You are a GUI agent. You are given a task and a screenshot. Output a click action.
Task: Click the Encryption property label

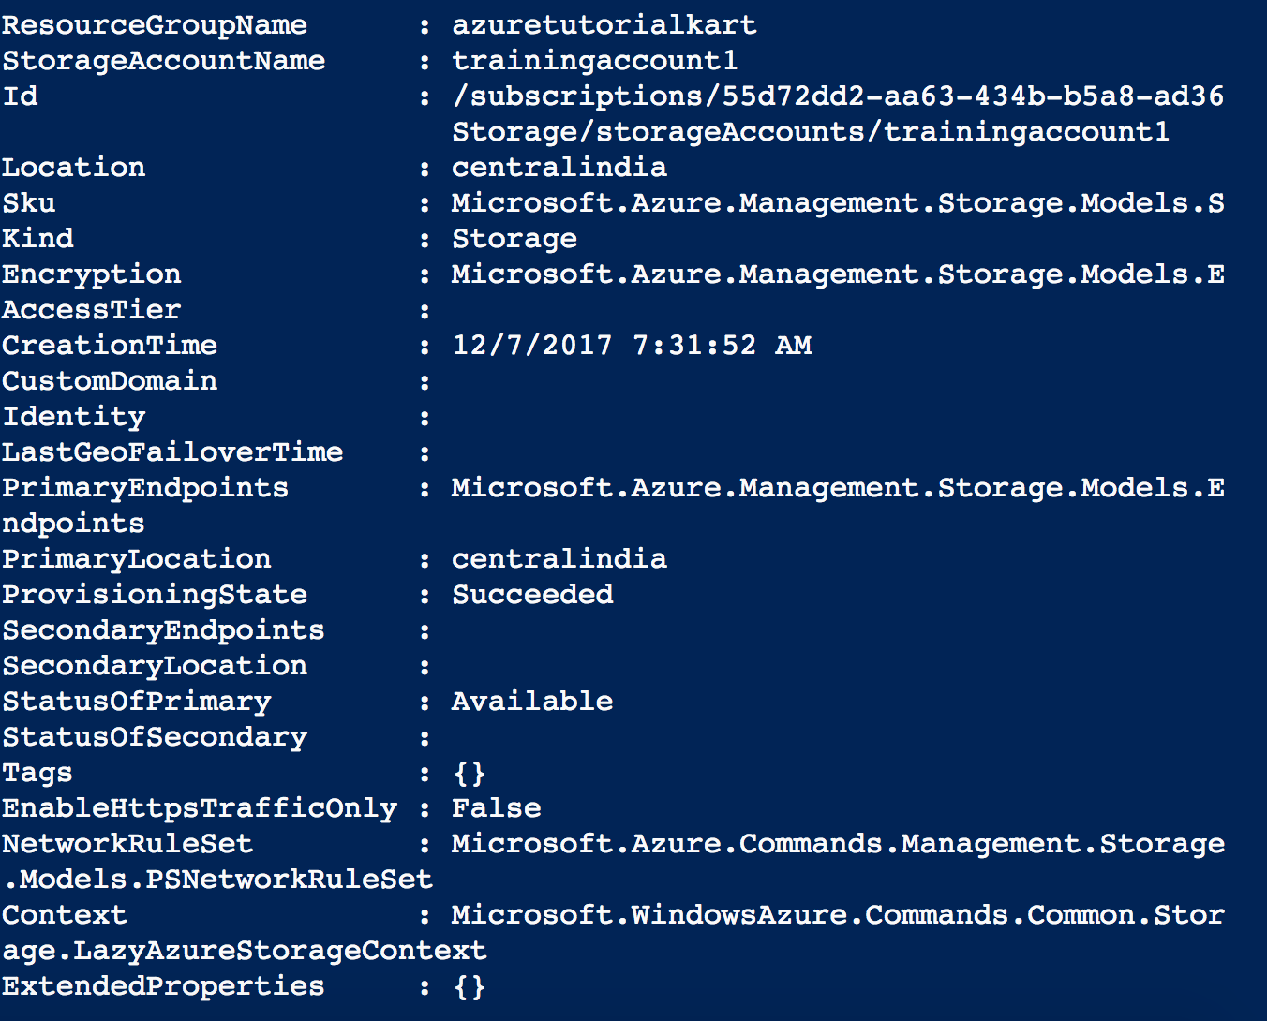[x=92, y=275]
